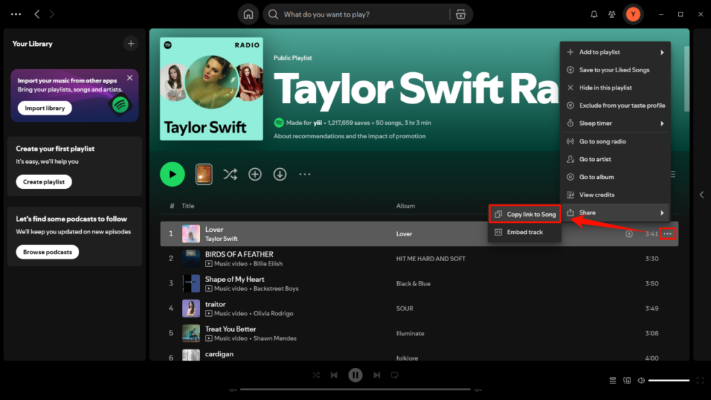Click the Import library button
The height and width of the screenshot is (400, 711).
[x=45, y=108]
